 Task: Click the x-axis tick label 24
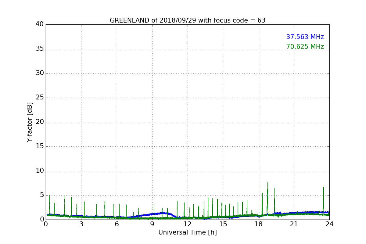click(x=329, y=224)
